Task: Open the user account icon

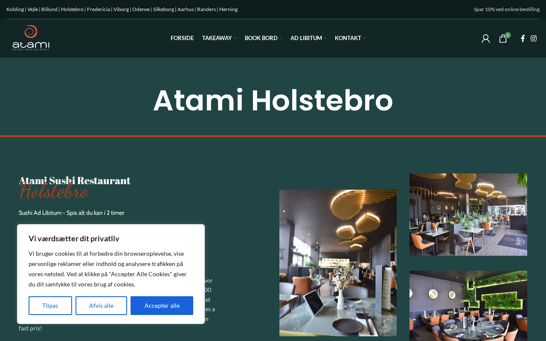Action: (485, 38)
